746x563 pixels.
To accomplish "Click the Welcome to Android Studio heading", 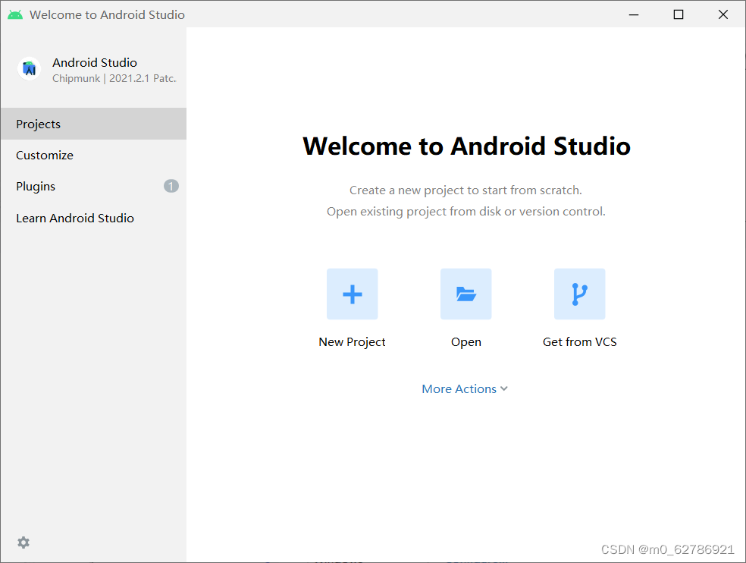I will pyautogui.click(x=467, y=146).
